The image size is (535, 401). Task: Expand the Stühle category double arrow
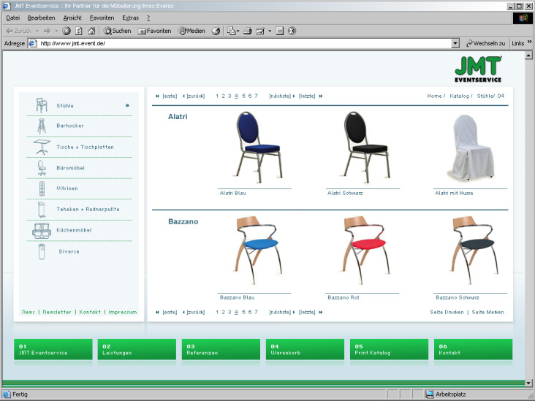coord(127,106)
